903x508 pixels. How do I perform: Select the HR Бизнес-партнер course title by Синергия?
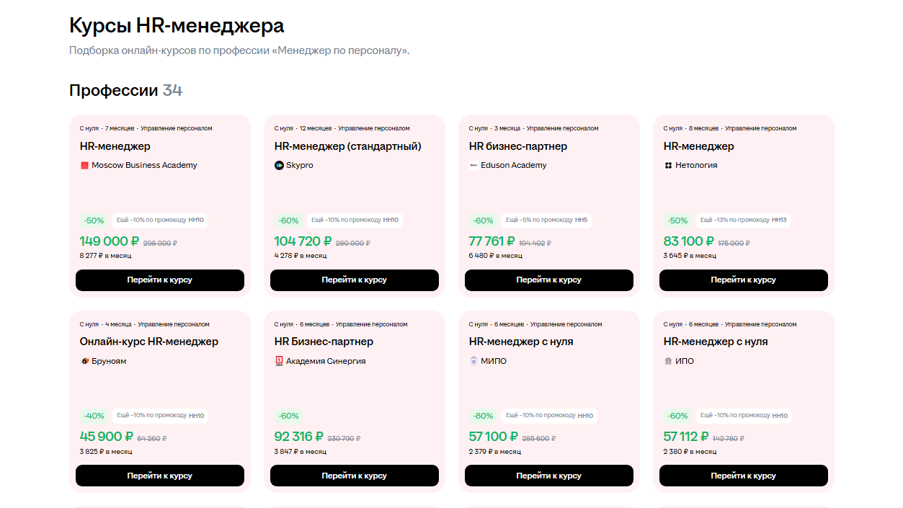pyautogui.click(x=324, y=342)
